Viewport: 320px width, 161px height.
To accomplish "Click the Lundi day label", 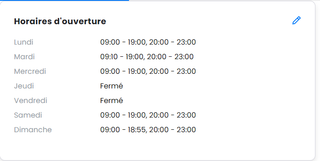I will coord(23,42).
